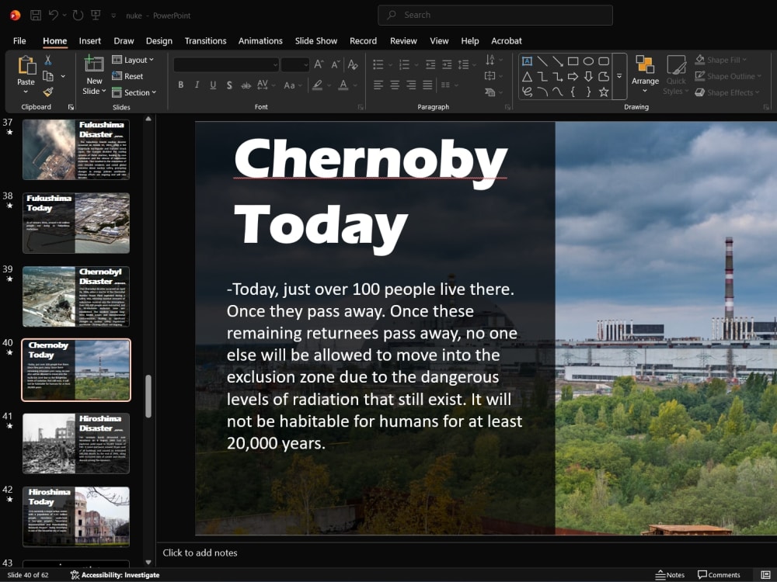Click the Reset slide button
The width and height of the screenshot is (777, 582).
[x=128, y=76]
